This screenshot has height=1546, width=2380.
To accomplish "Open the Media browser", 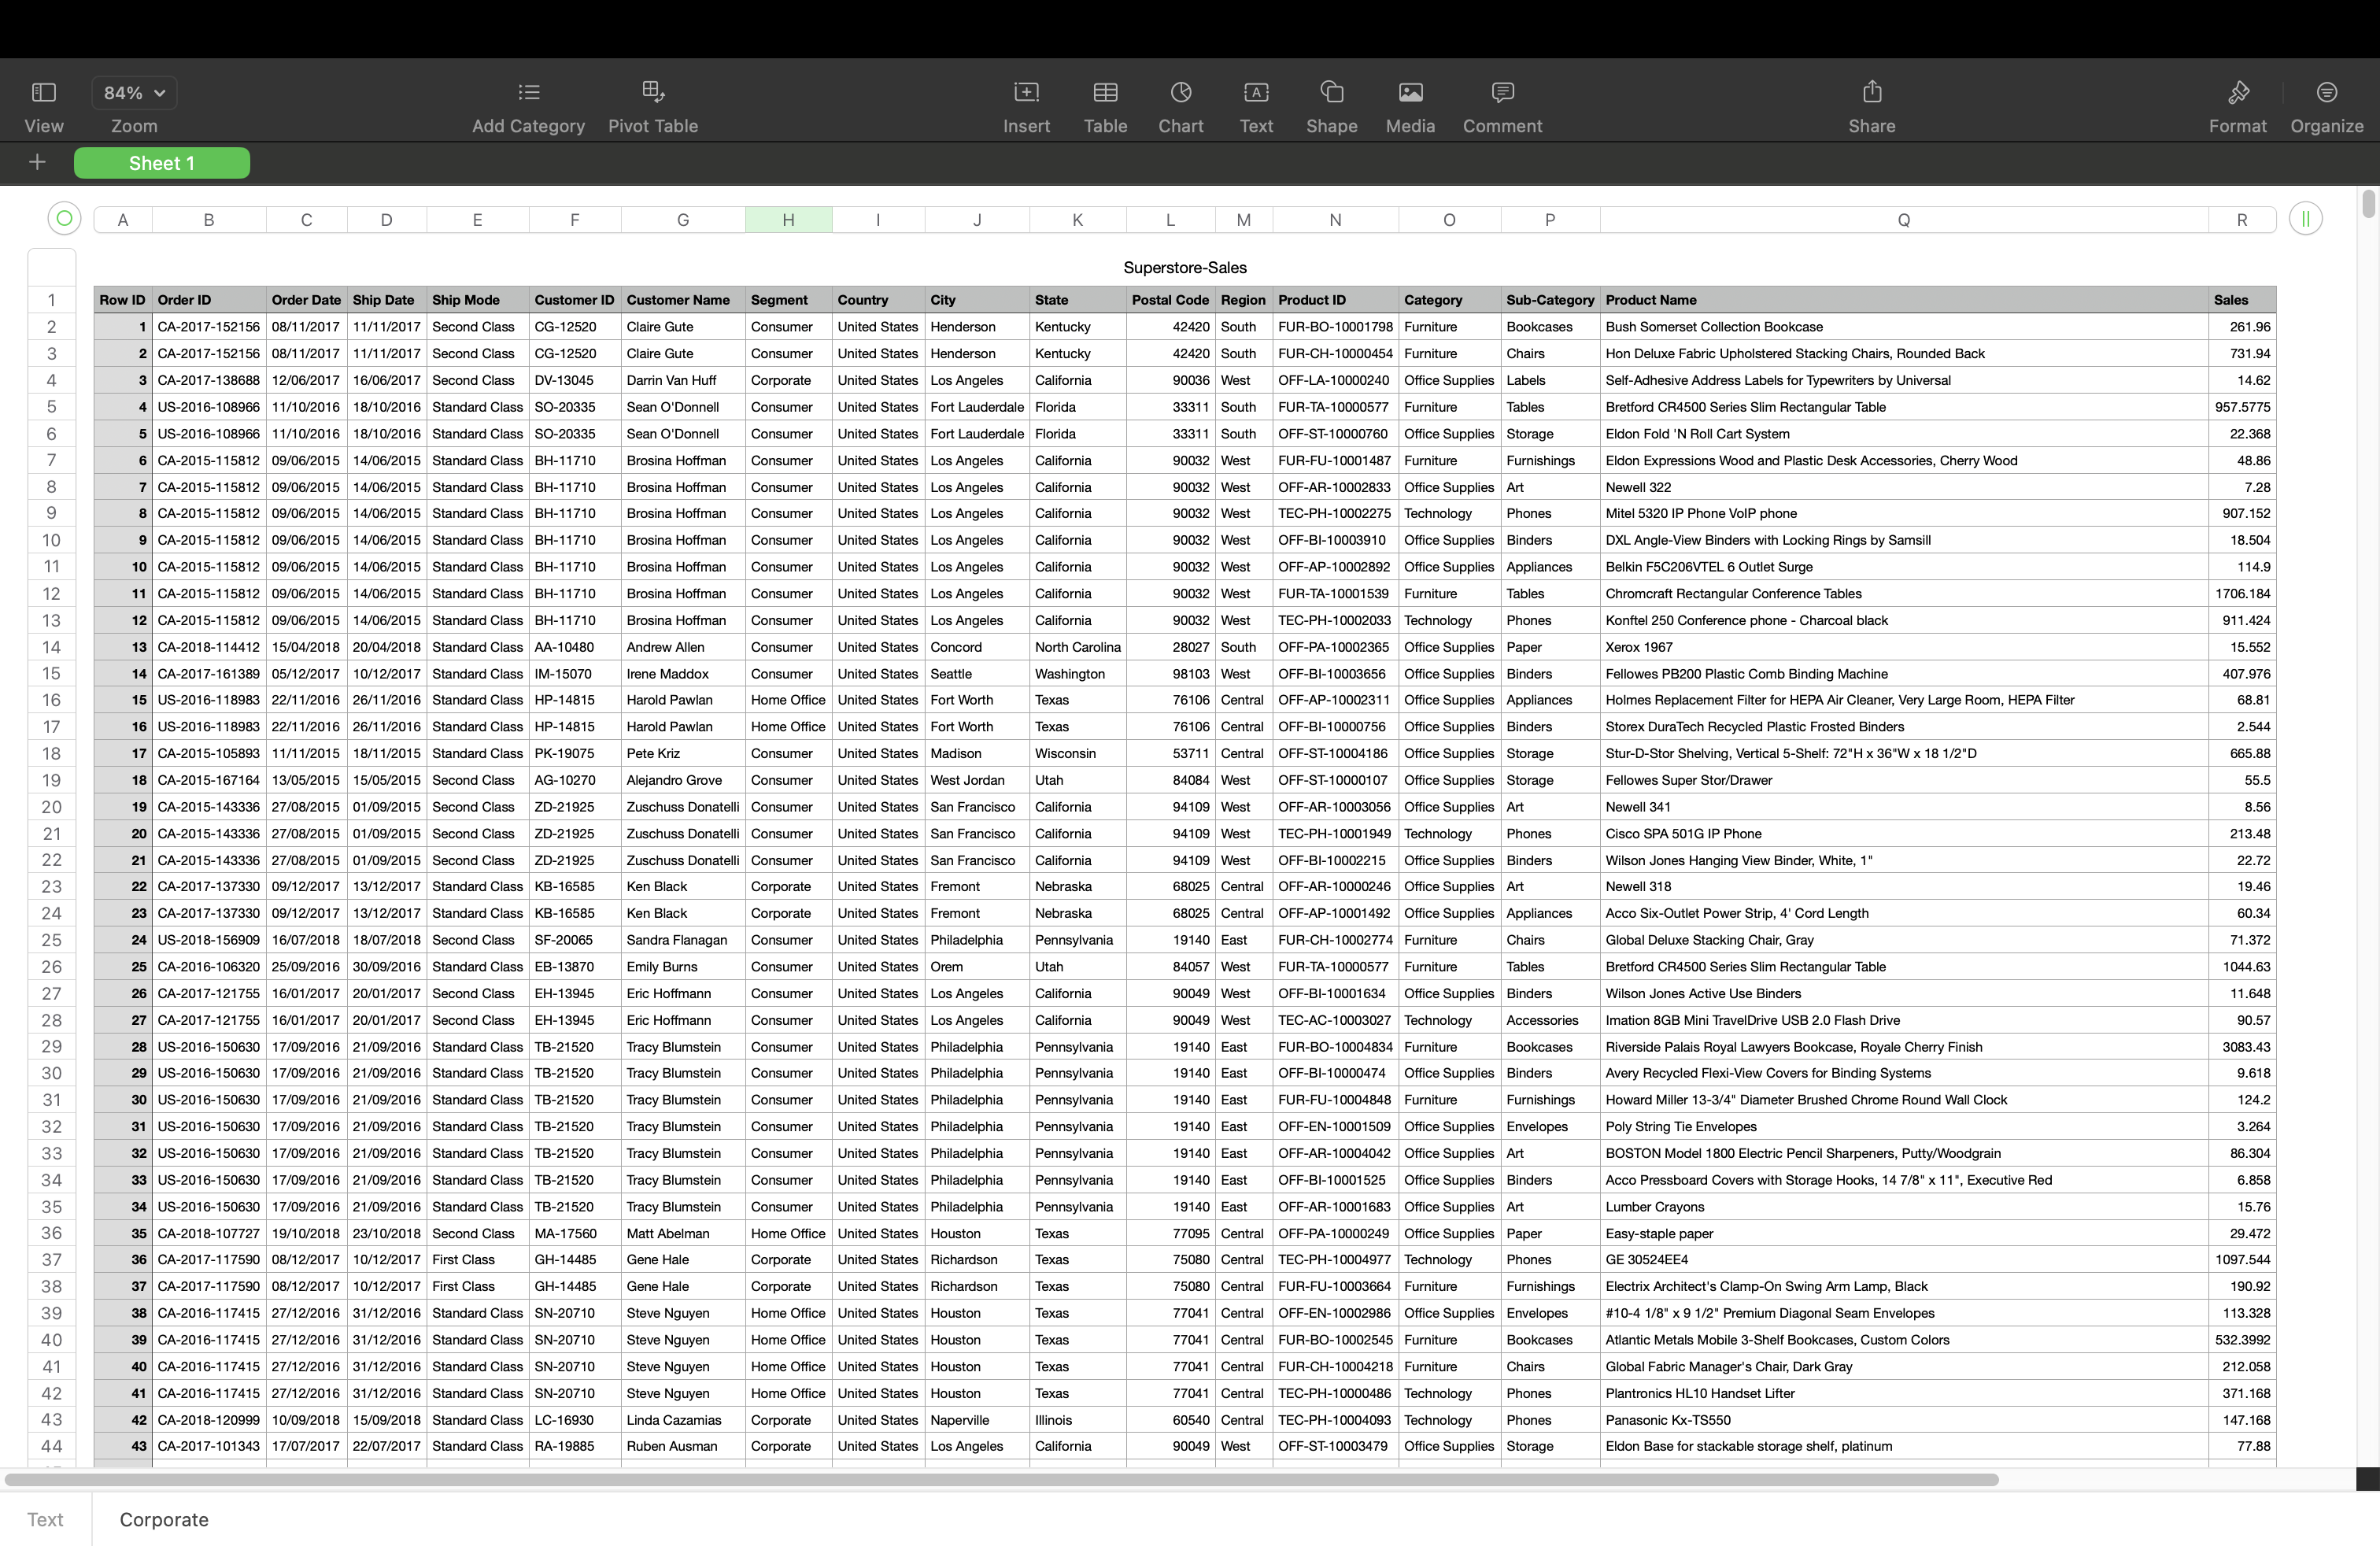I will (x=1409, y=105).
